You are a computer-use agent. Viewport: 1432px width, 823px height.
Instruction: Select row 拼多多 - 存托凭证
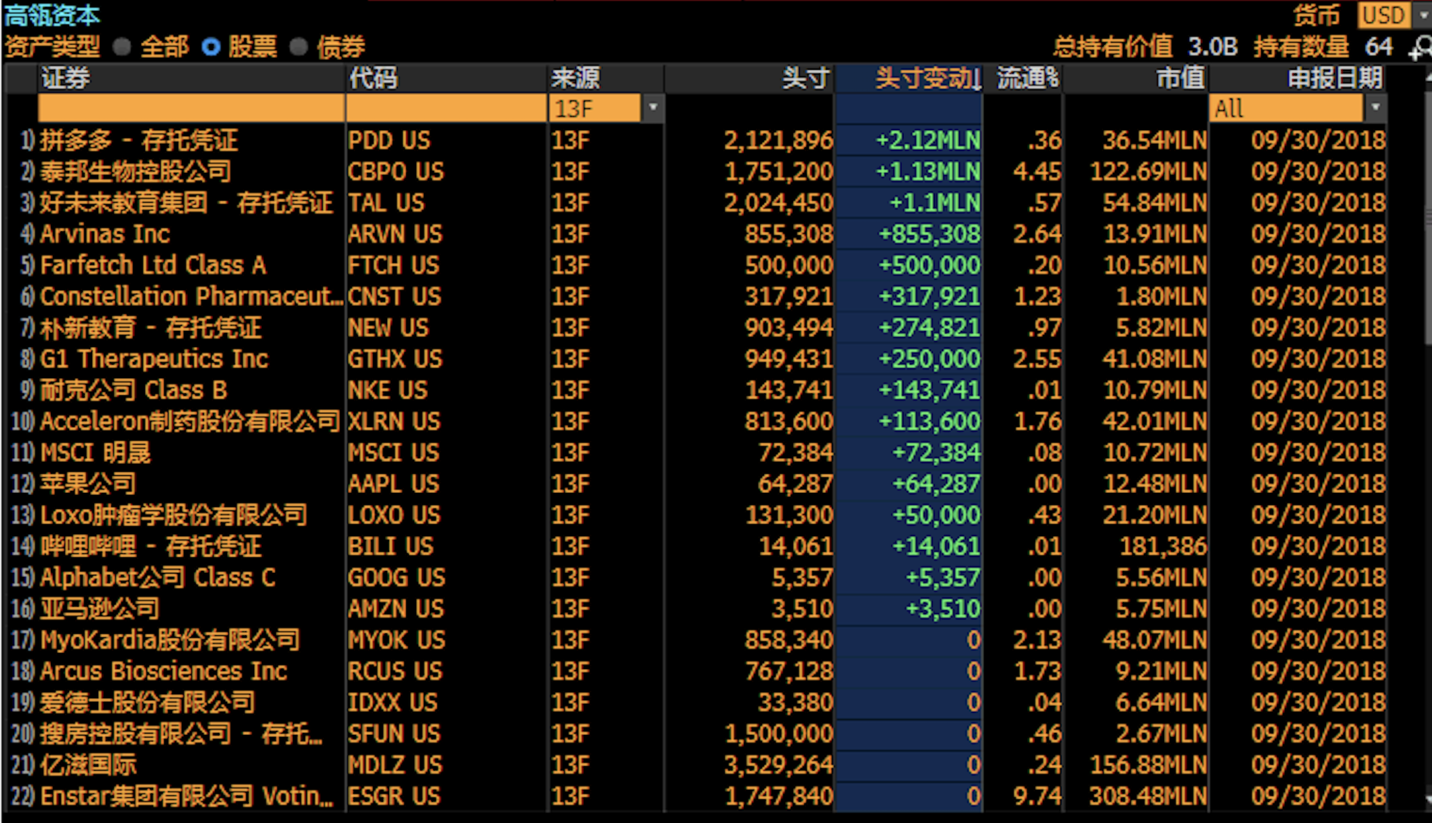coord(695,140)
